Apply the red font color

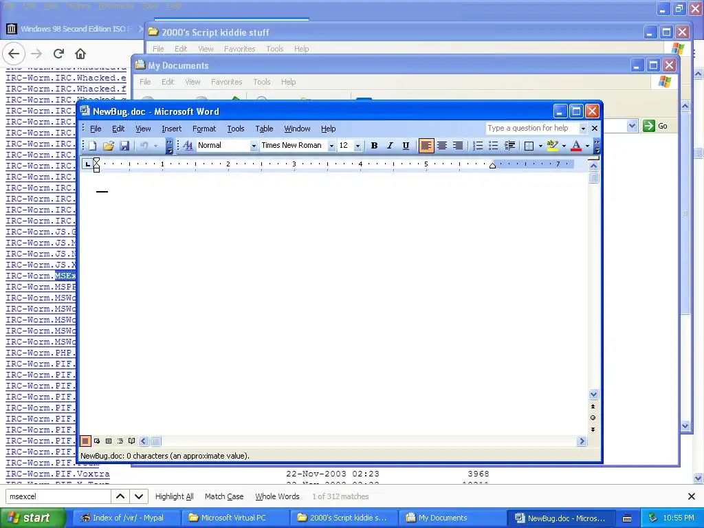click(x=576, y=146)
